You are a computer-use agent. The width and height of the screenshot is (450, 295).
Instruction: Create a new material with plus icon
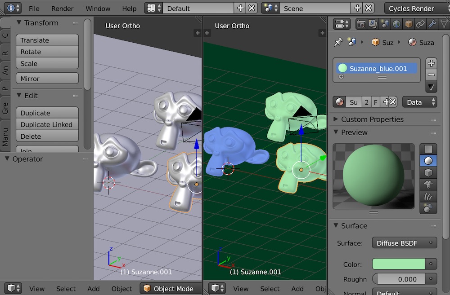point(386,102)
